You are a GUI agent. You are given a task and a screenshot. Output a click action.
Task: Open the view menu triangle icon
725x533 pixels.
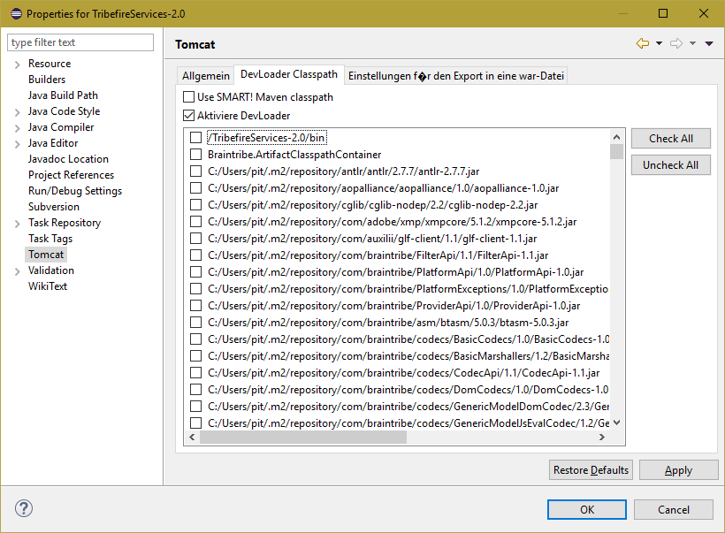point(709,43)
